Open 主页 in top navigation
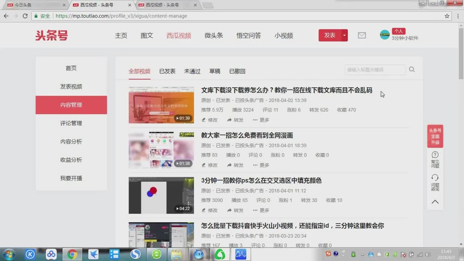Viewport: 464px width, 261px height. [x=121, y=36]
